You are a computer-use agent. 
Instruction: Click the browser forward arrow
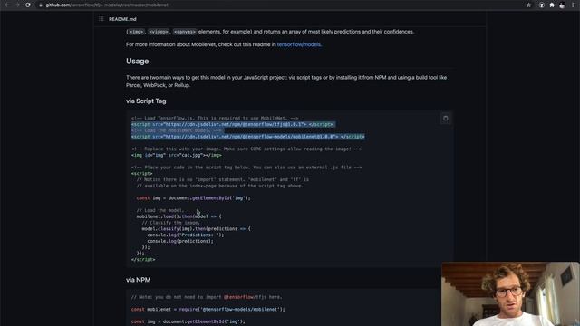tap(17, 5)
